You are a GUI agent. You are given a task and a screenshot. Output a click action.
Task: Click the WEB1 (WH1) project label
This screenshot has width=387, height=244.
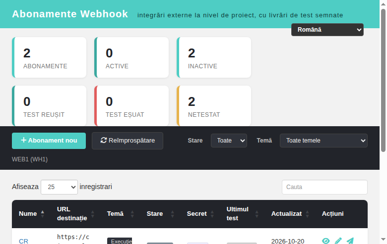point(30,159)
